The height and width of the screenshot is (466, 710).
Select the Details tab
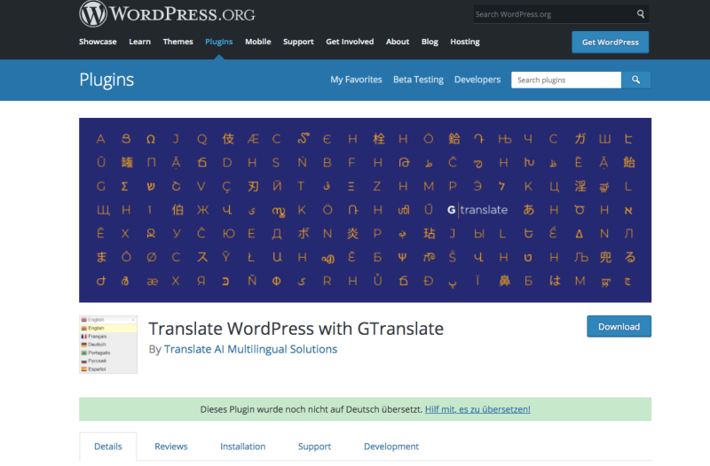[107, 447]
